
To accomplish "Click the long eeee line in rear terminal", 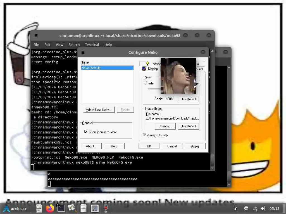I will 93,179.
